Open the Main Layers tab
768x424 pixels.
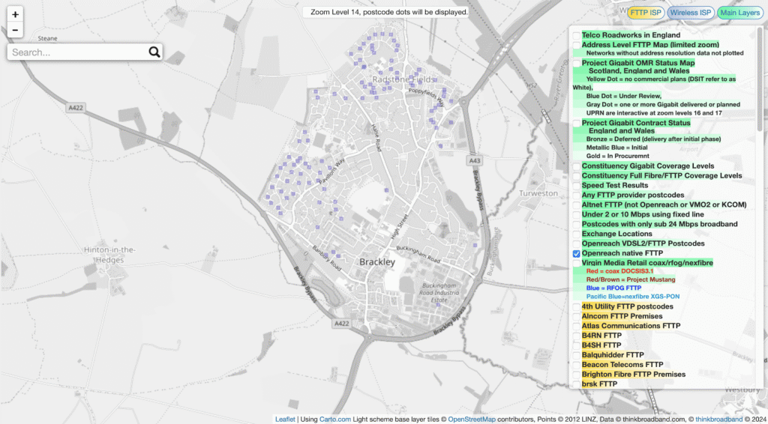tap(739, 13)
